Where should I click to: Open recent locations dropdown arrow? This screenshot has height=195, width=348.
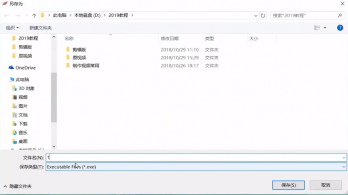click(27, 15)
